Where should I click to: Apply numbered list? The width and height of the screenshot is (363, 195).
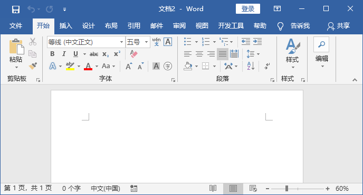click(x=206, y=42)
